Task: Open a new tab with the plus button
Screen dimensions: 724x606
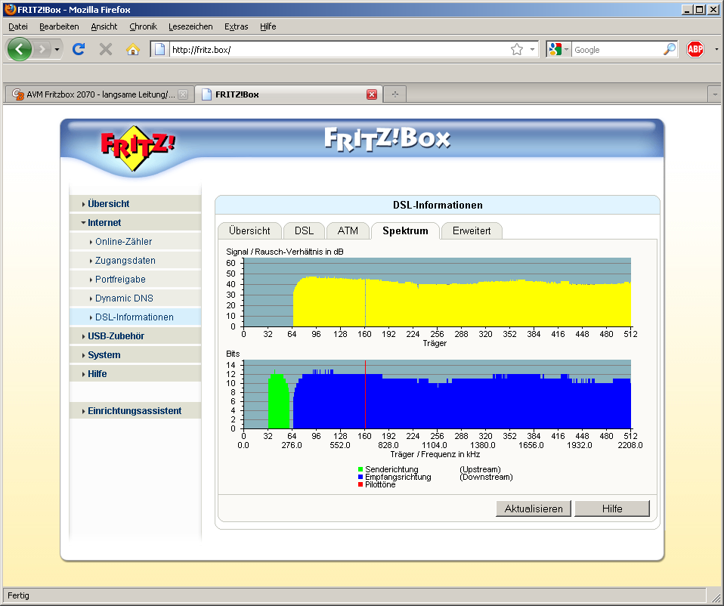Action: 394,94
